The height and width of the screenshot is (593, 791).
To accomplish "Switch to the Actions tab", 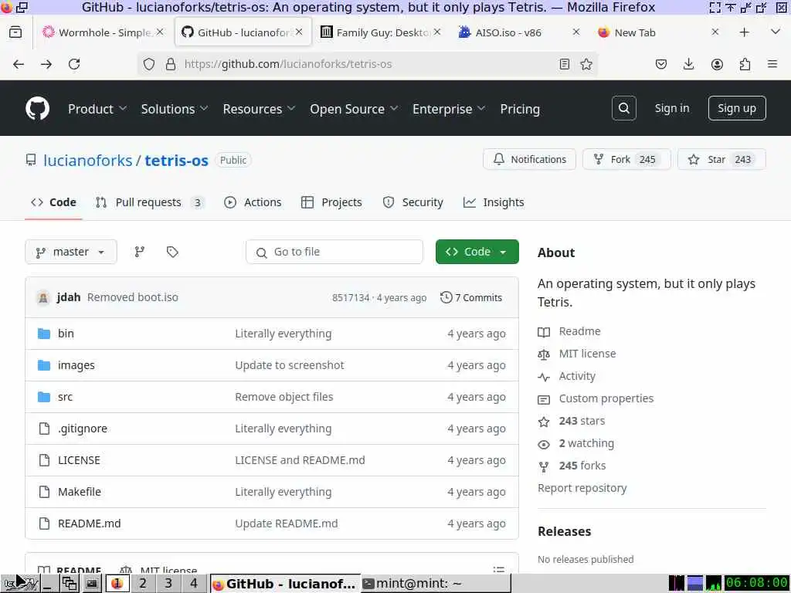I will coord(253,202).
